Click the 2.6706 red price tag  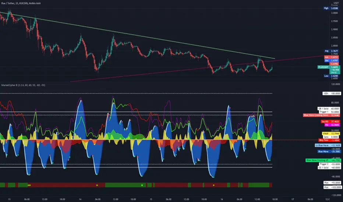click(x=334, y=64)
